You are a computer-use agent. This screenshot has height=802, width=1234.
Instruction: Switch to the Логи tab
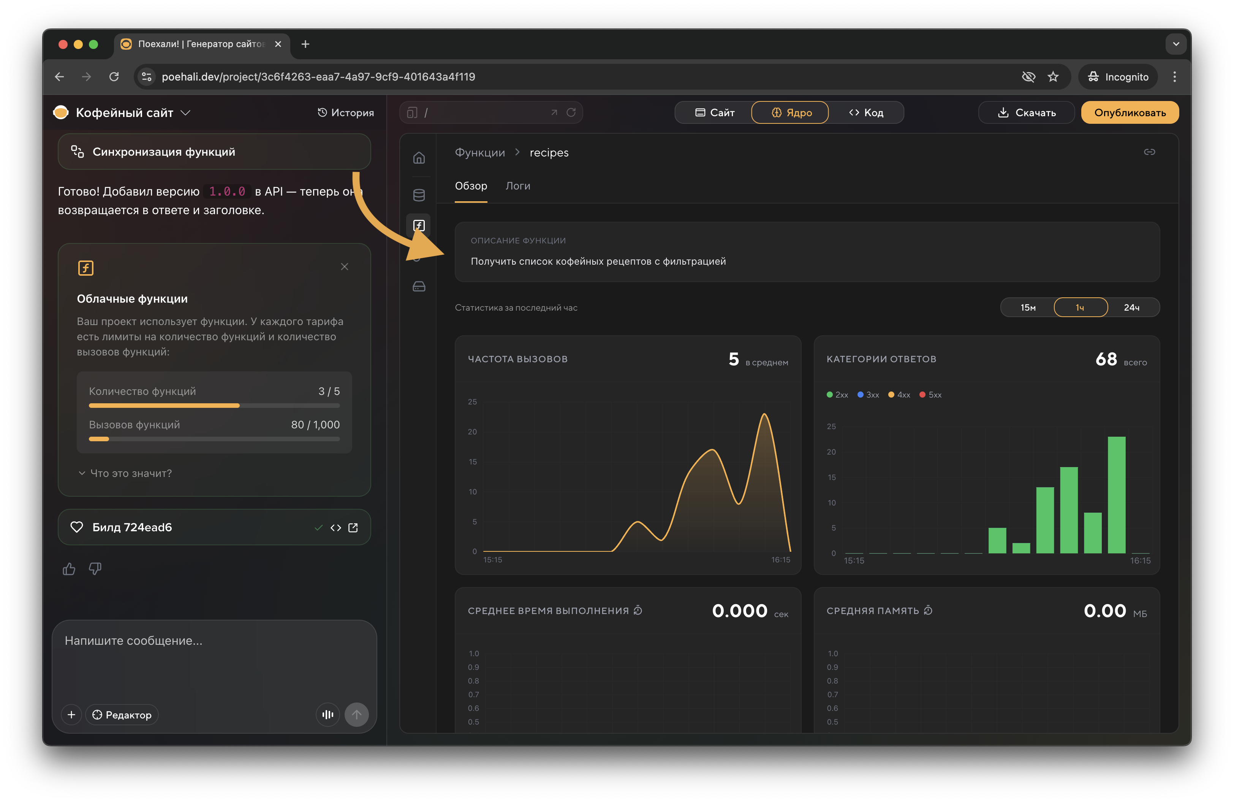click(x=517, y=186)
